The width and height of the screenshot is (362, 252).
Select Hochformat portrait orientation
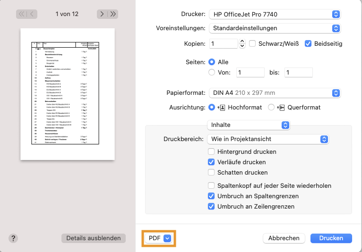pyautogui.click(x=212, y=107)
